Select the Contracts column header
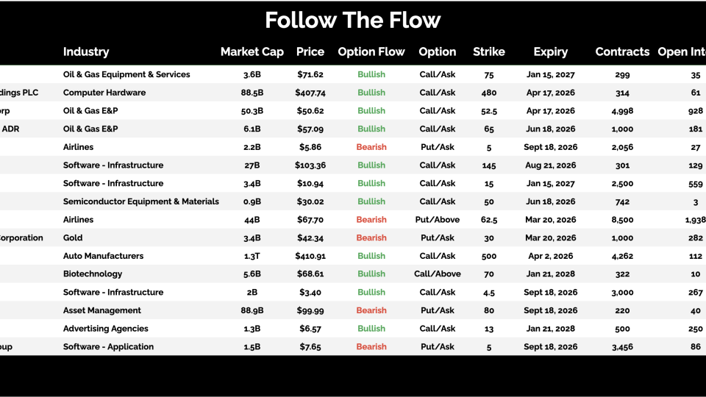 click(x=622, y=51)
